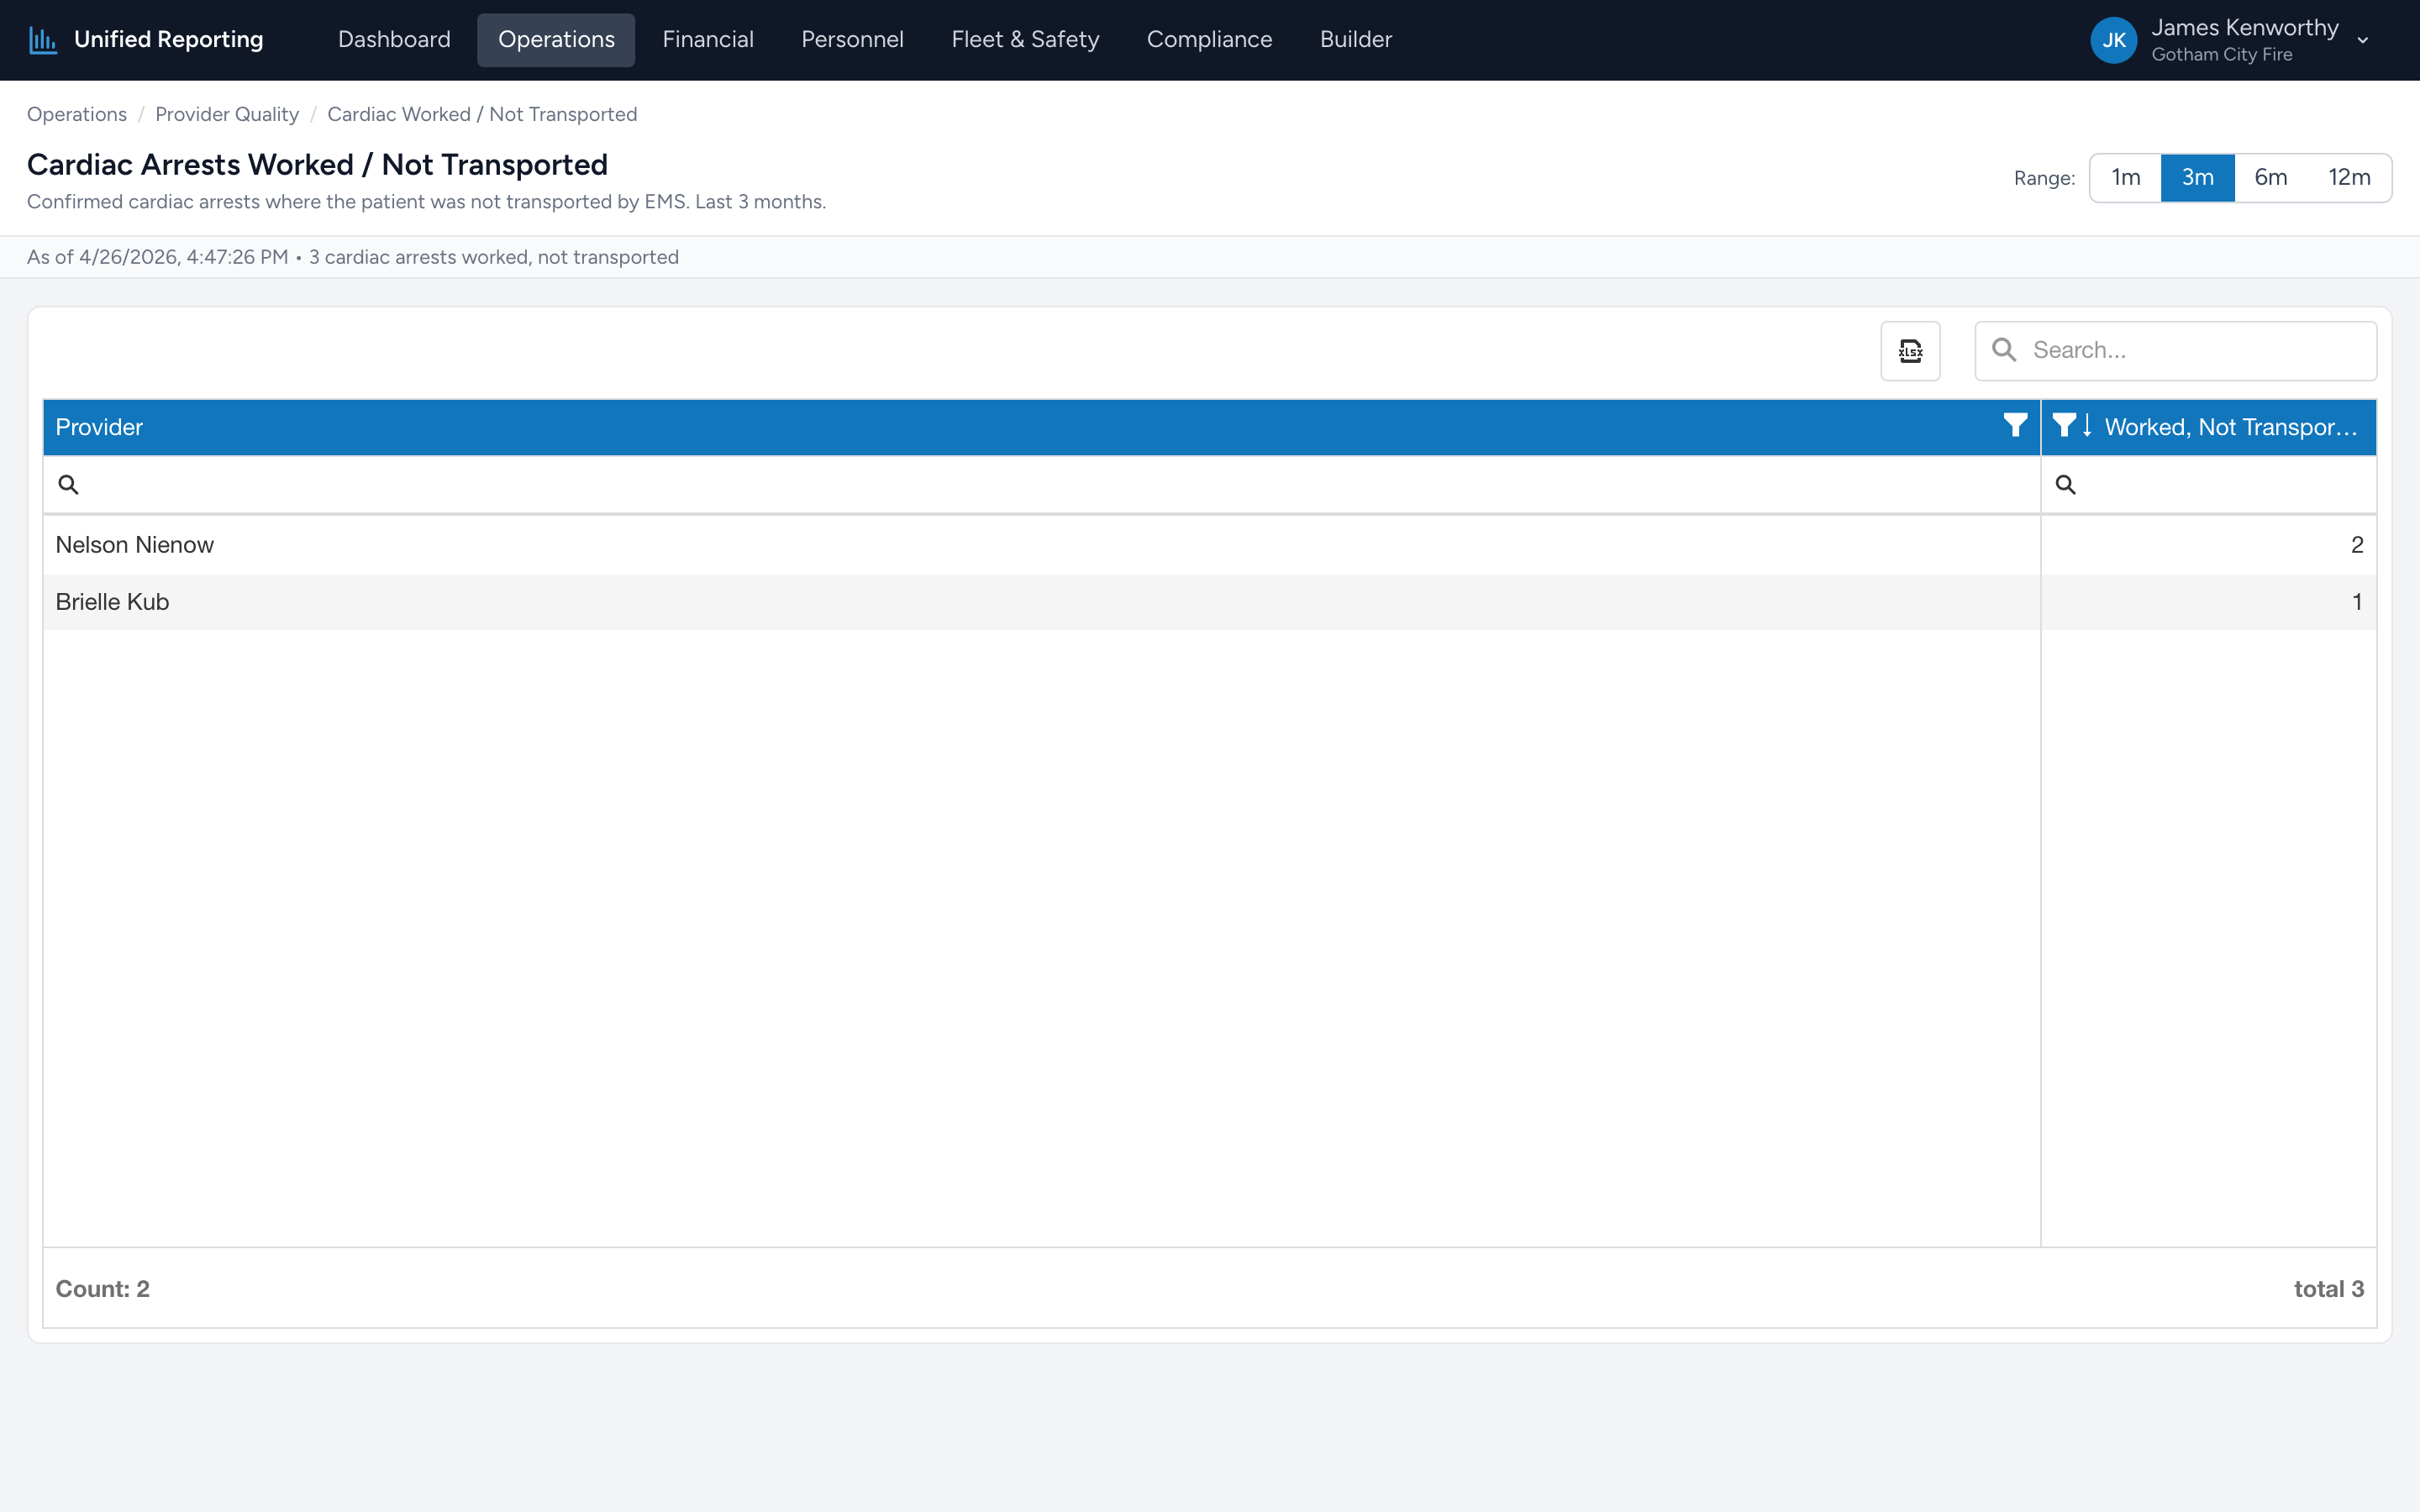Select the Brielle Kub row

[x=1209, y=602]
